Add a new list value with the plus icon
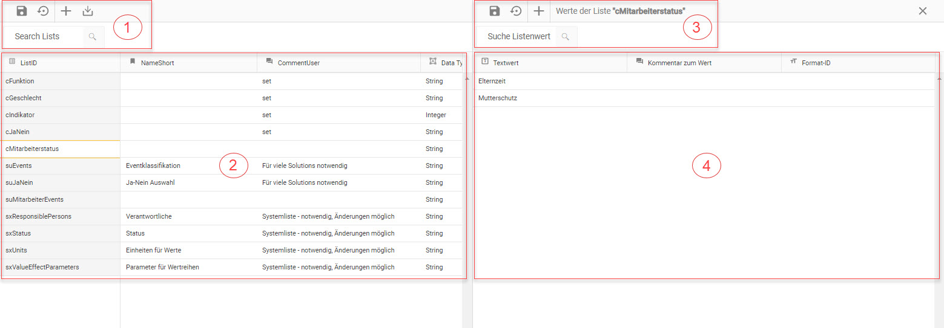Image resolution: width=944 pixels, height=328 pixels. (538, 11)
